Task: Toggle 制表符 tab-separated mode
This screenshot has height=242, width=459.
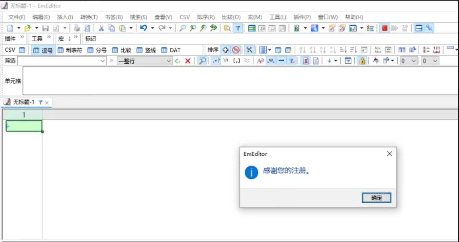Action: 70,50
